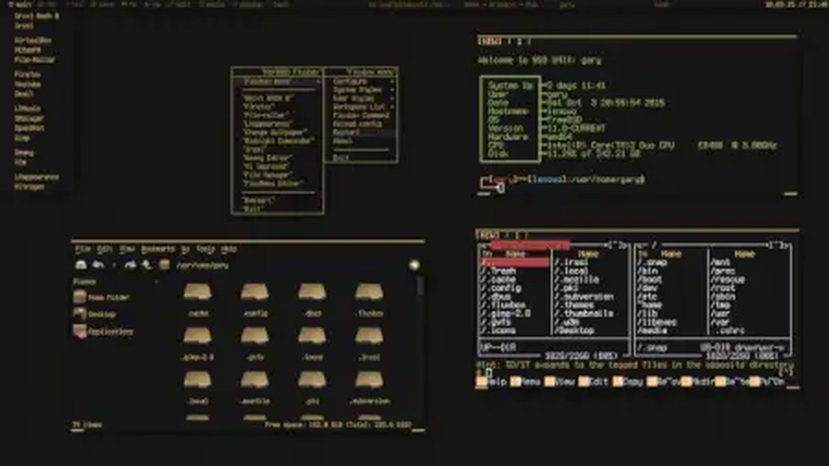Choose Reload config in Fluxbox menu
Viewport: 829px width, 466px height.
(360, 124)
